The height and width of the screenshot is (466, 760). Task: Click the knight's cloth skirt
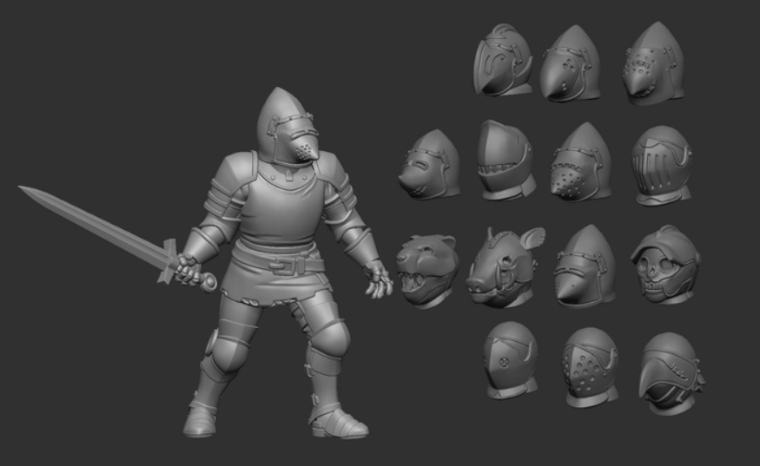tap(261, 285)
